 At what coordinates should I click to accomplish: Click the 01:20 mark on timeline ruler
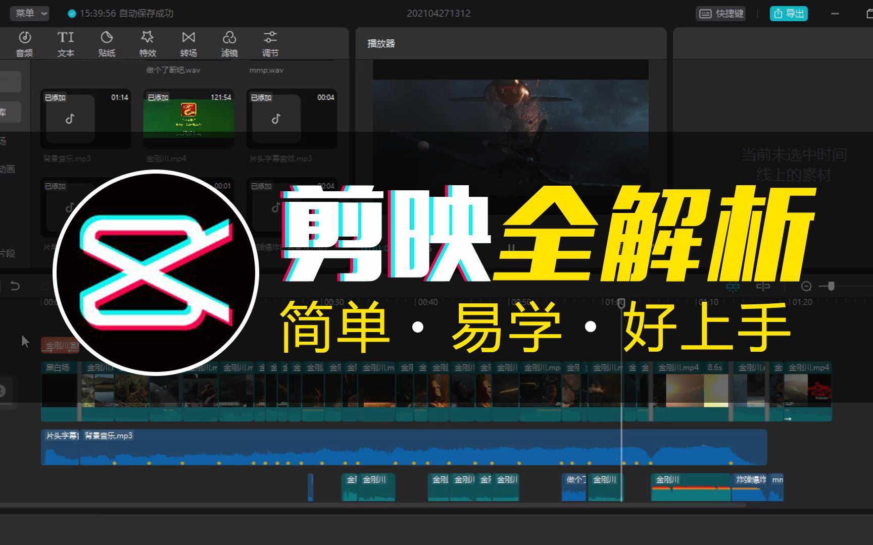coord(802,302)
